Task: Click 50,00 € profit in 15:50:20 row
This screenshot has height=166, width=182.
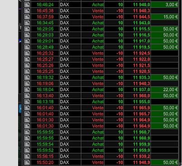Action: click(x=164, y=162)
